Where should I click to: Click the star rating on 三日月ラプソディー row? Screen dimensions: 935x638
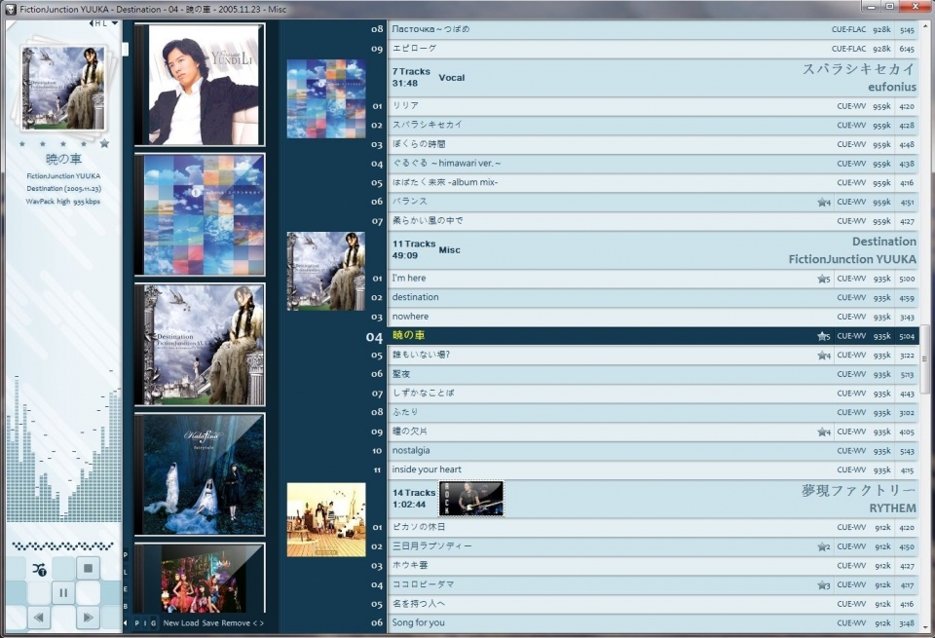pyautogui.click(x=824, y=546)
